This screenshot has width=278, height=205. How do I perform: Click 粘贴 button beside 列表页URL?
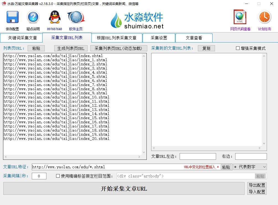coord(36,48)
